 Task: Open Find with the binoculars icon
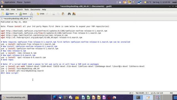69,14
